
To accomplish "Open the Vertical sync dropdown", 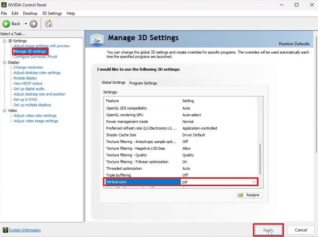I will click(x=254, y=182).
